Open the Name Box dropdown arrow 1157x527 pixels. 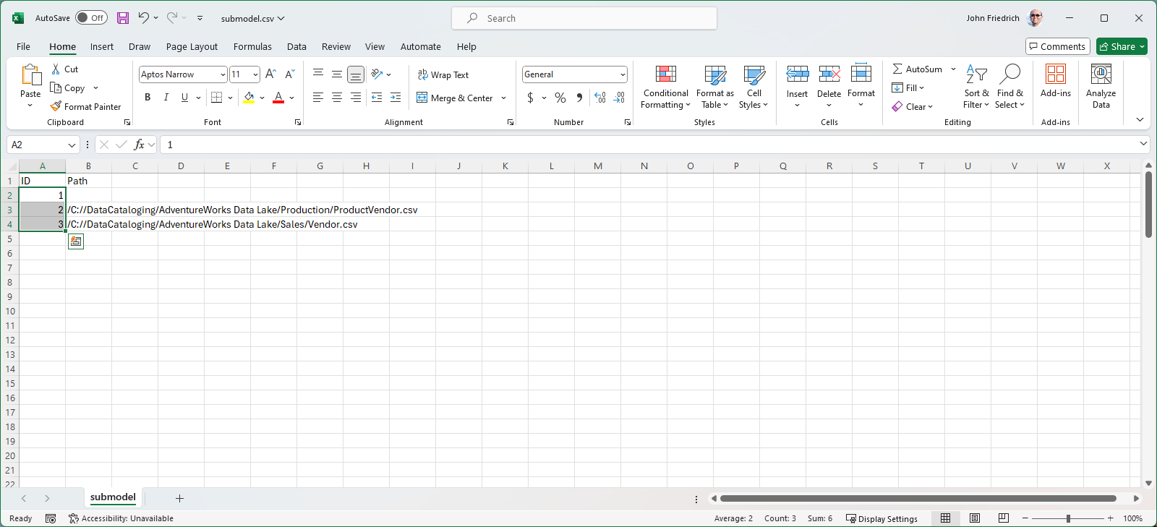(72, 145)
